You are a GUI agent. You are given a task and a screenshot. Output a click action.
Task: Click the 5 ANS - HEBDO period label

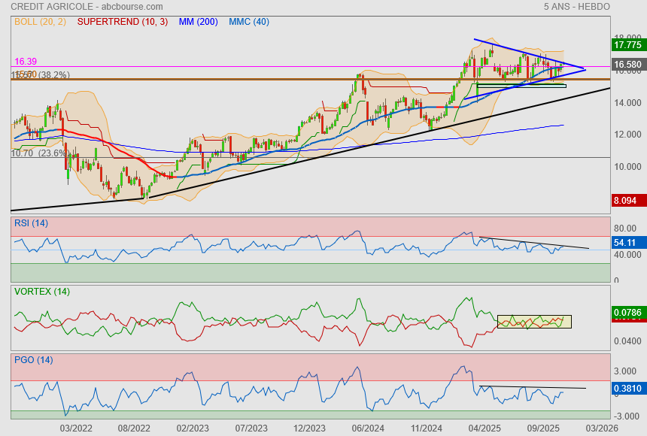(x=576, y=7)
